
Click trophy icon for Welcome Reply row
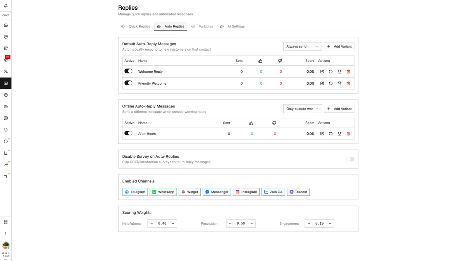[x=339, y=72]
